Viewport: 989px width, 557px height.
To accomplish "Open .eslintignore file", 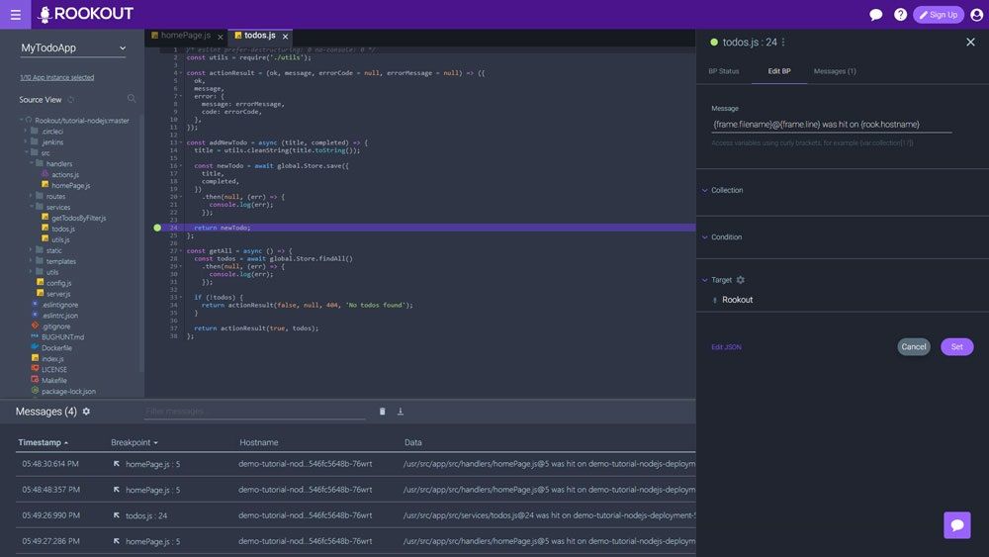I will click(60, 305).
